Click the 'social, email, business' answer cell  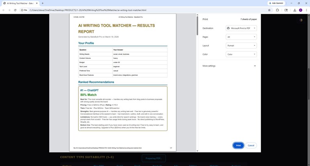point(140,54)
